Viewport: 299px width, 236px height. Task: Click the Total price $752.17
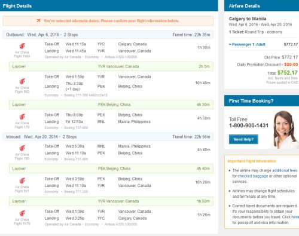click(x=287, y=73)
